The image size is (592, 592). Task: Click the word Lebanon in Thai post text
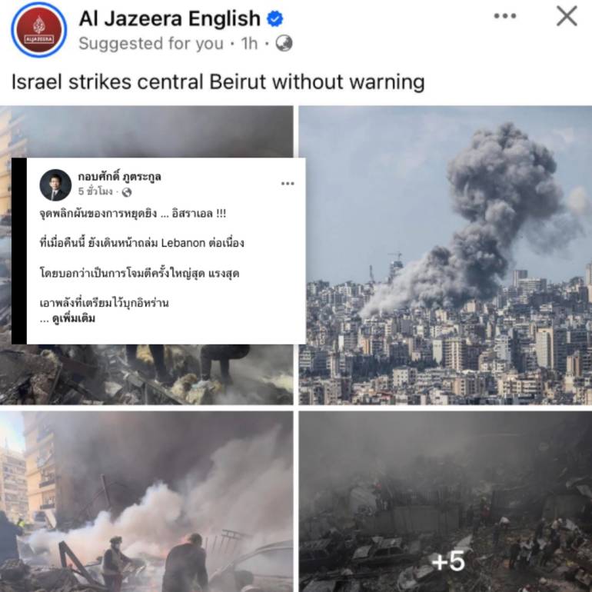point(183,242)
